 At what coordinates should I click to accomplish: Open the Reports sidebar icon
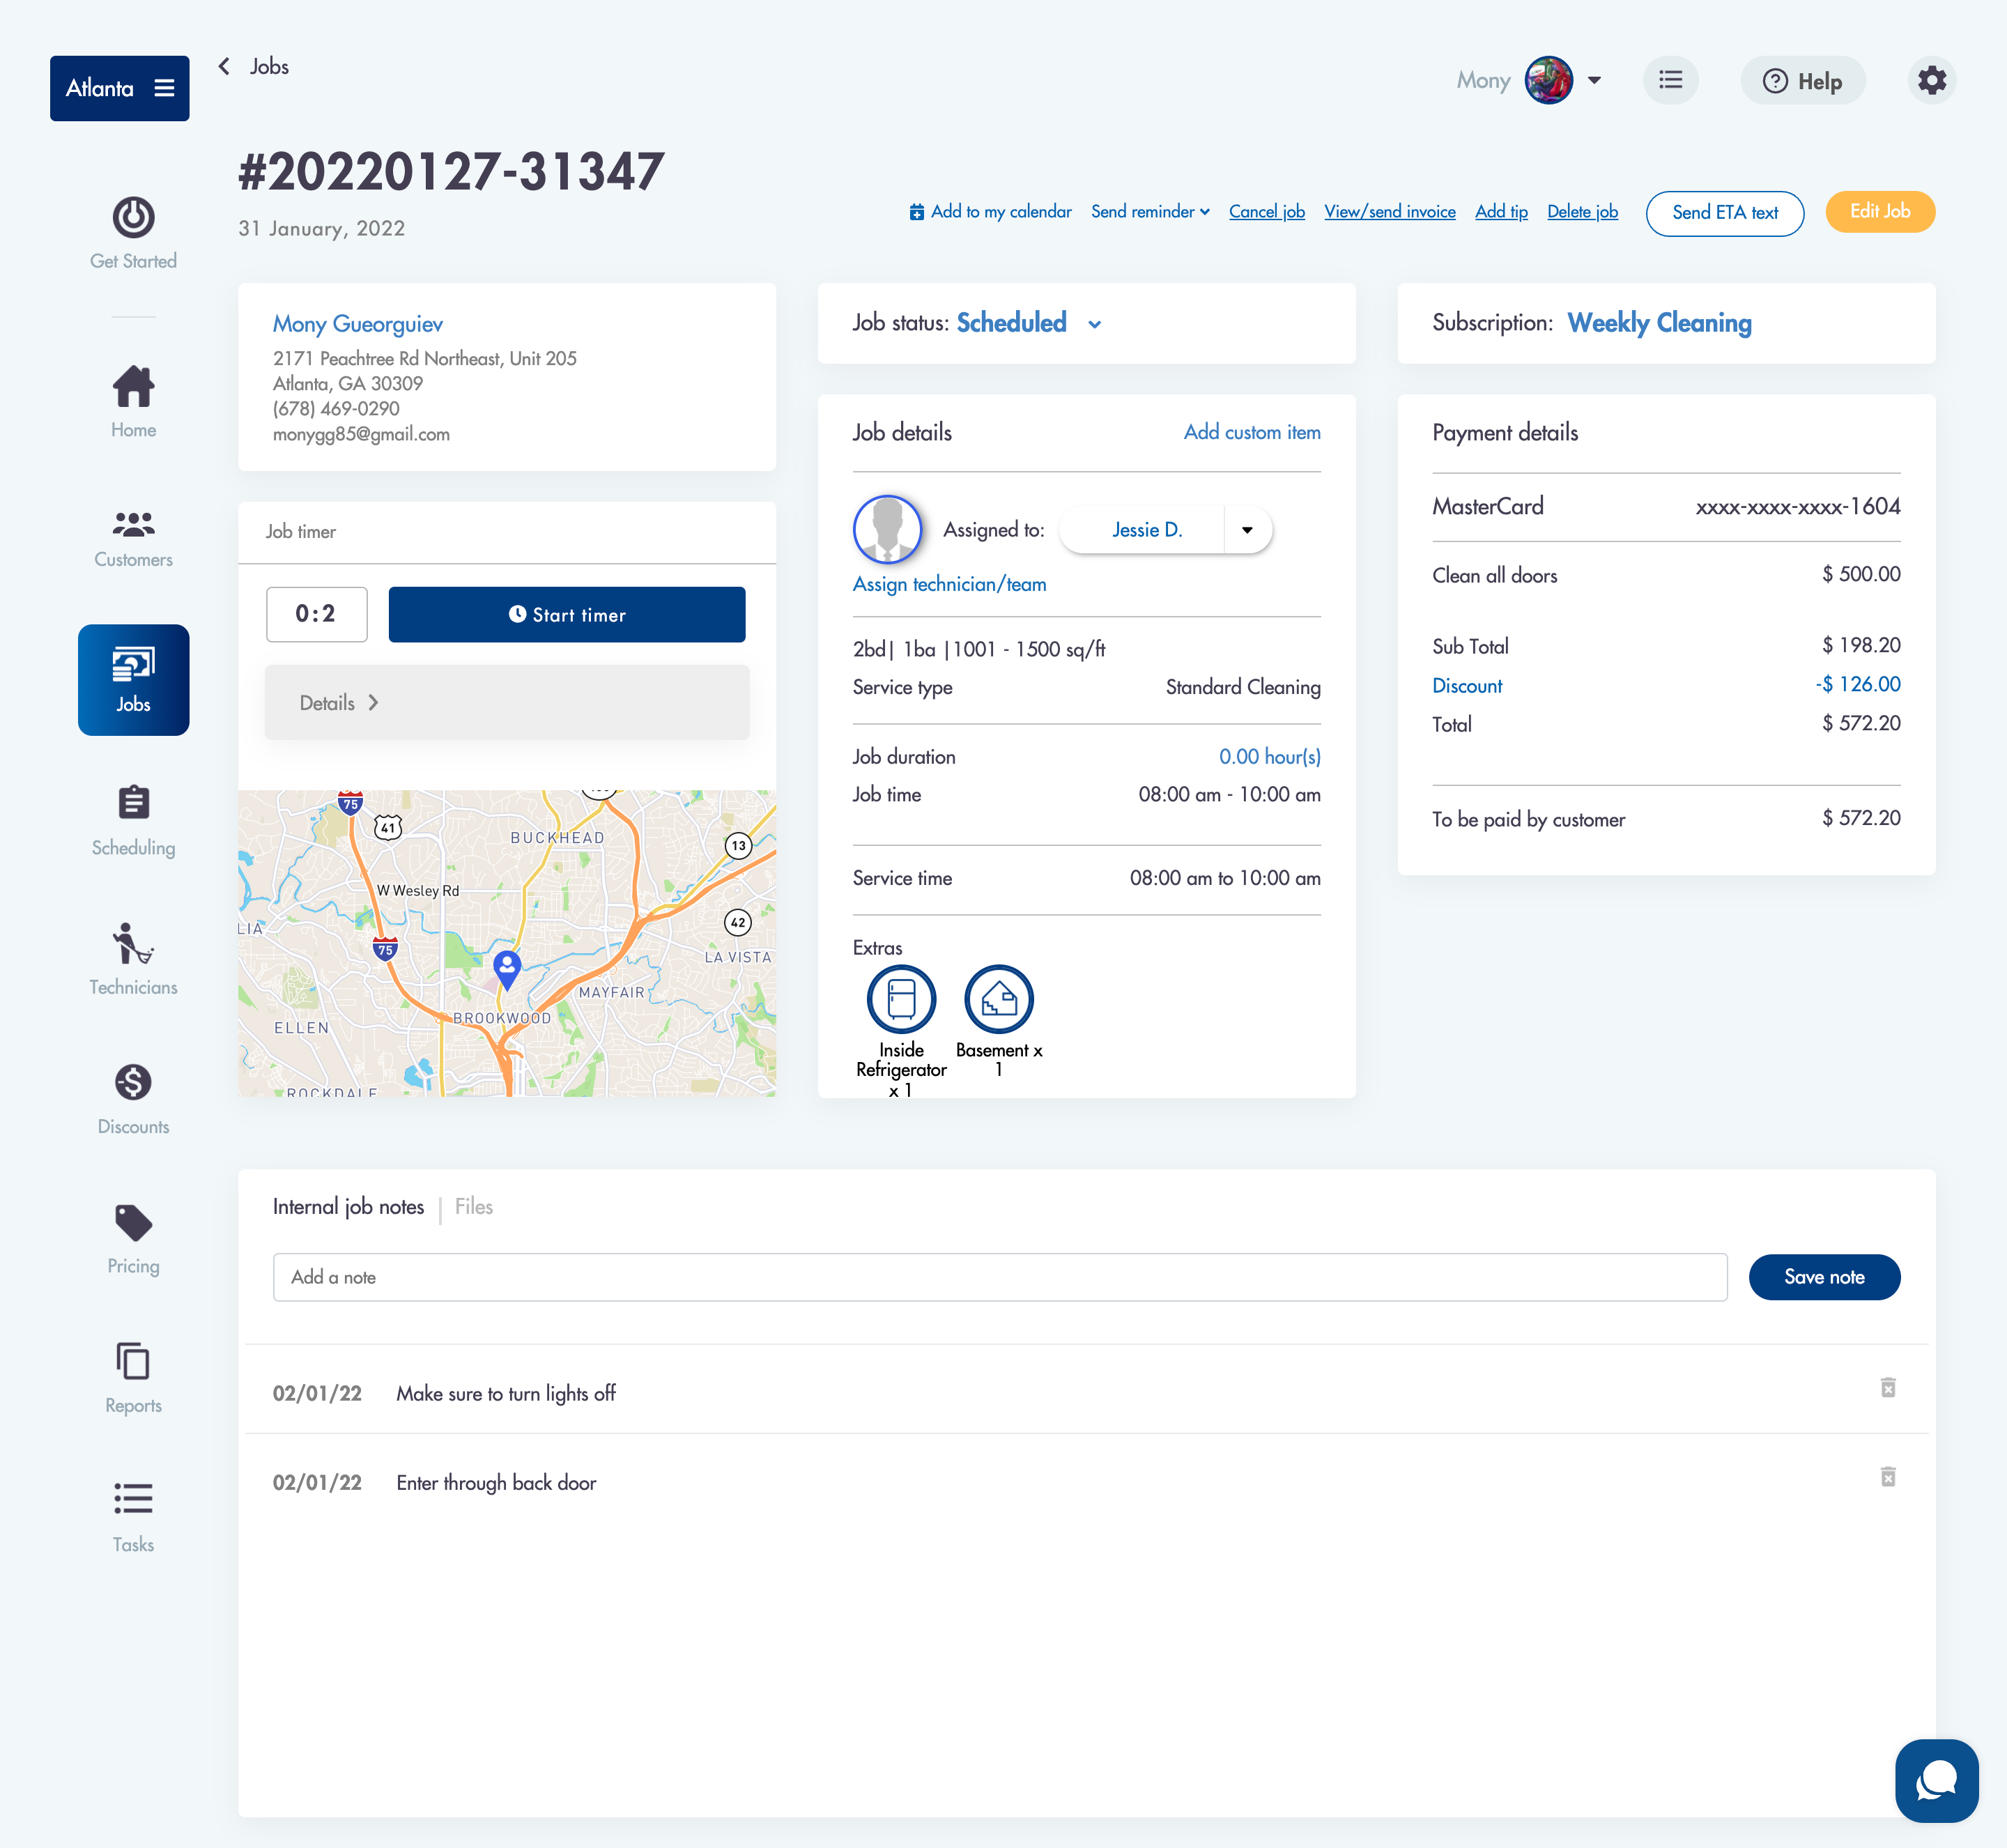coord(133,1362)
